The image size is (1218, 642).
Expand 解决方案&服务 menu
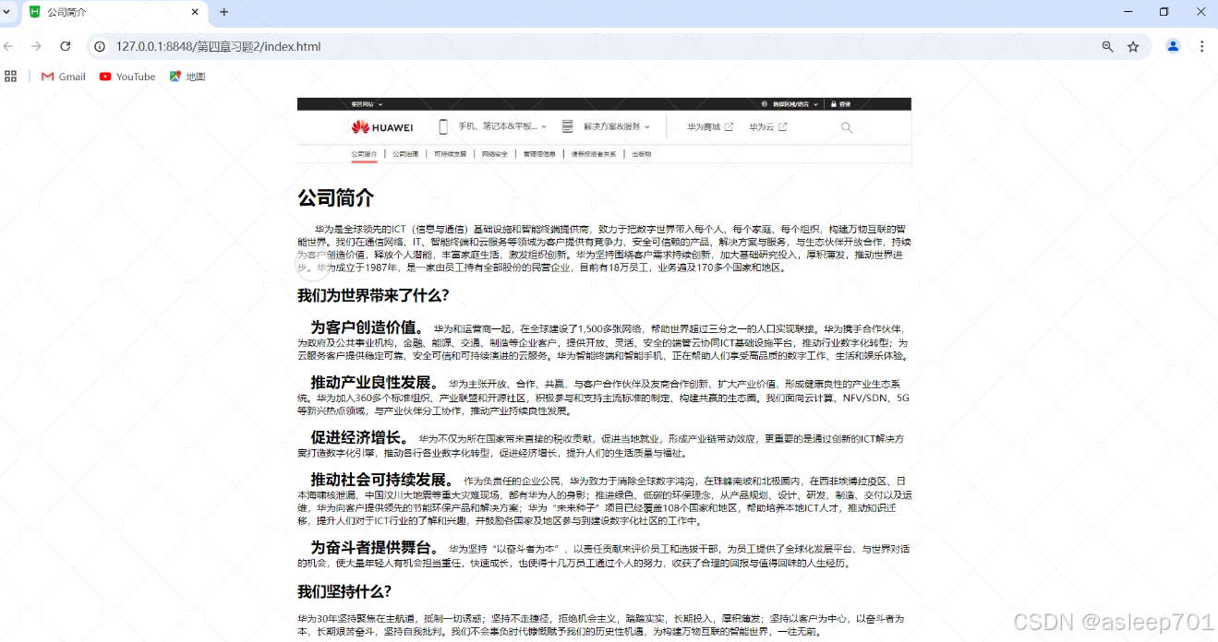[x=617, y=126]
